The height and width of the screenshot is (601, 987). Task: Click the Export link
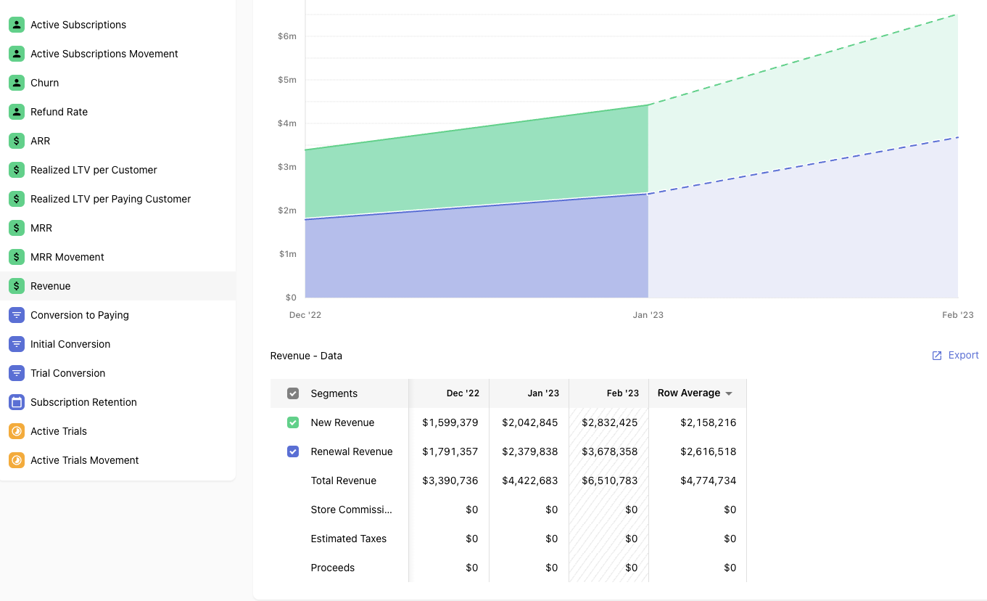(x=963, y=356)
